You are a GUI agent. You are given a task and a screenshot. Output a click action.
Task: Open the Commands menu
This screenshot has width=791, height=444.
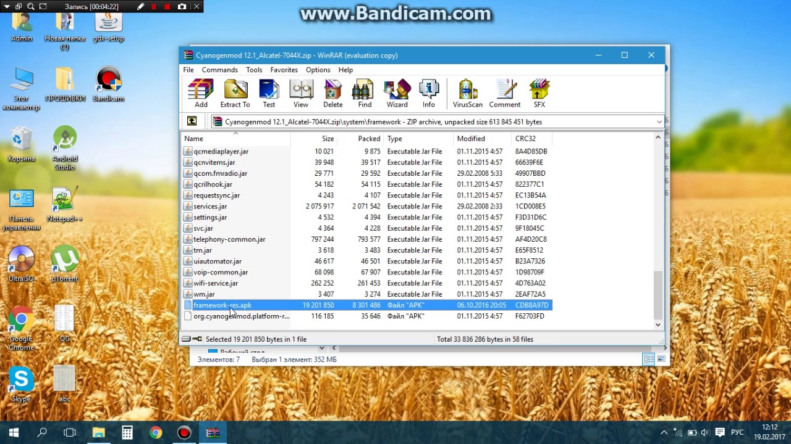[219, 70]
